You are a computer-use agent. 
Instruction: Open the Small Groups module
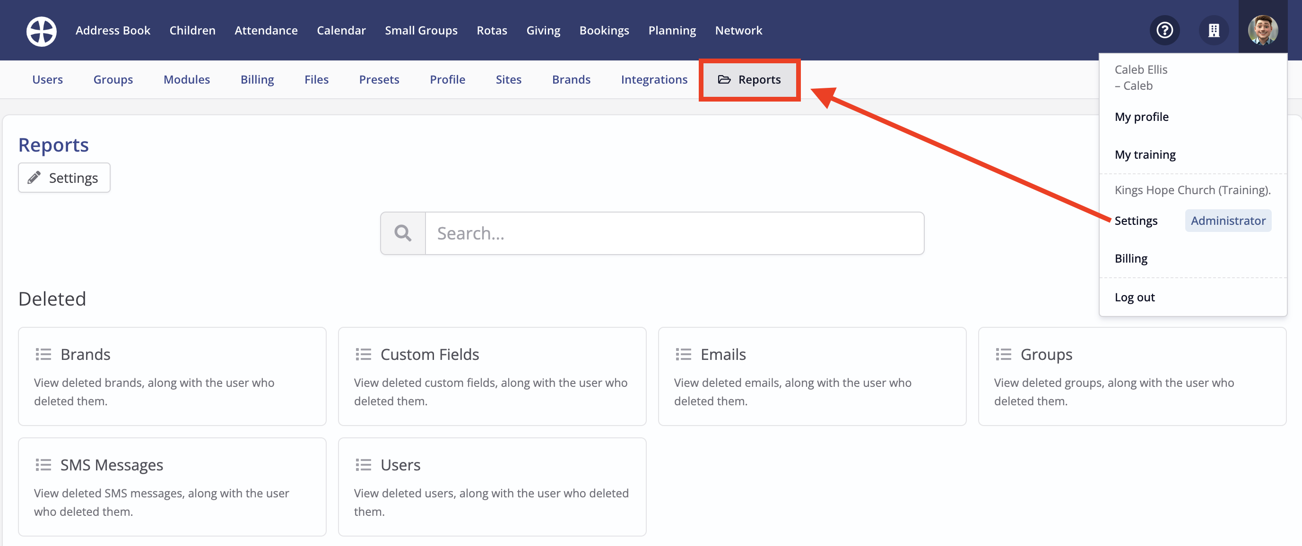pos(421,30)
